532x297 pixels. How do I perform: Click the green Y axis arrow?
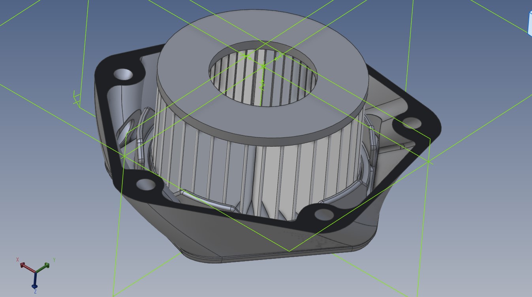(43, 267)
